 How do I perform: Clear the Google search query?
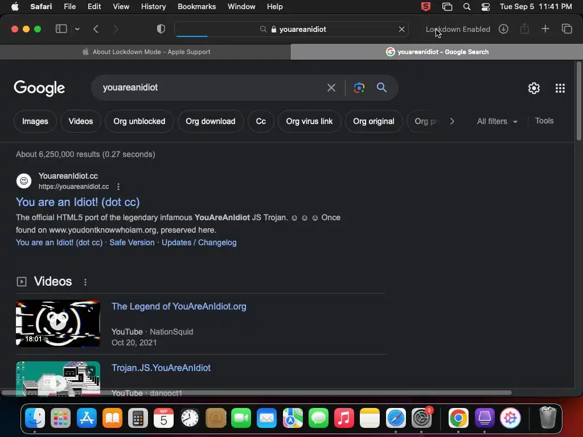pyautogui.click(x=331, y=88)
